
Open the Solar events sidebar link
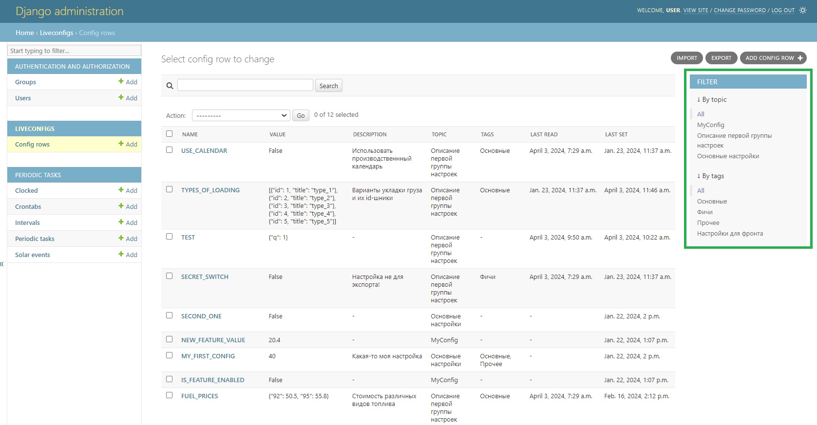tap(33, 255)
